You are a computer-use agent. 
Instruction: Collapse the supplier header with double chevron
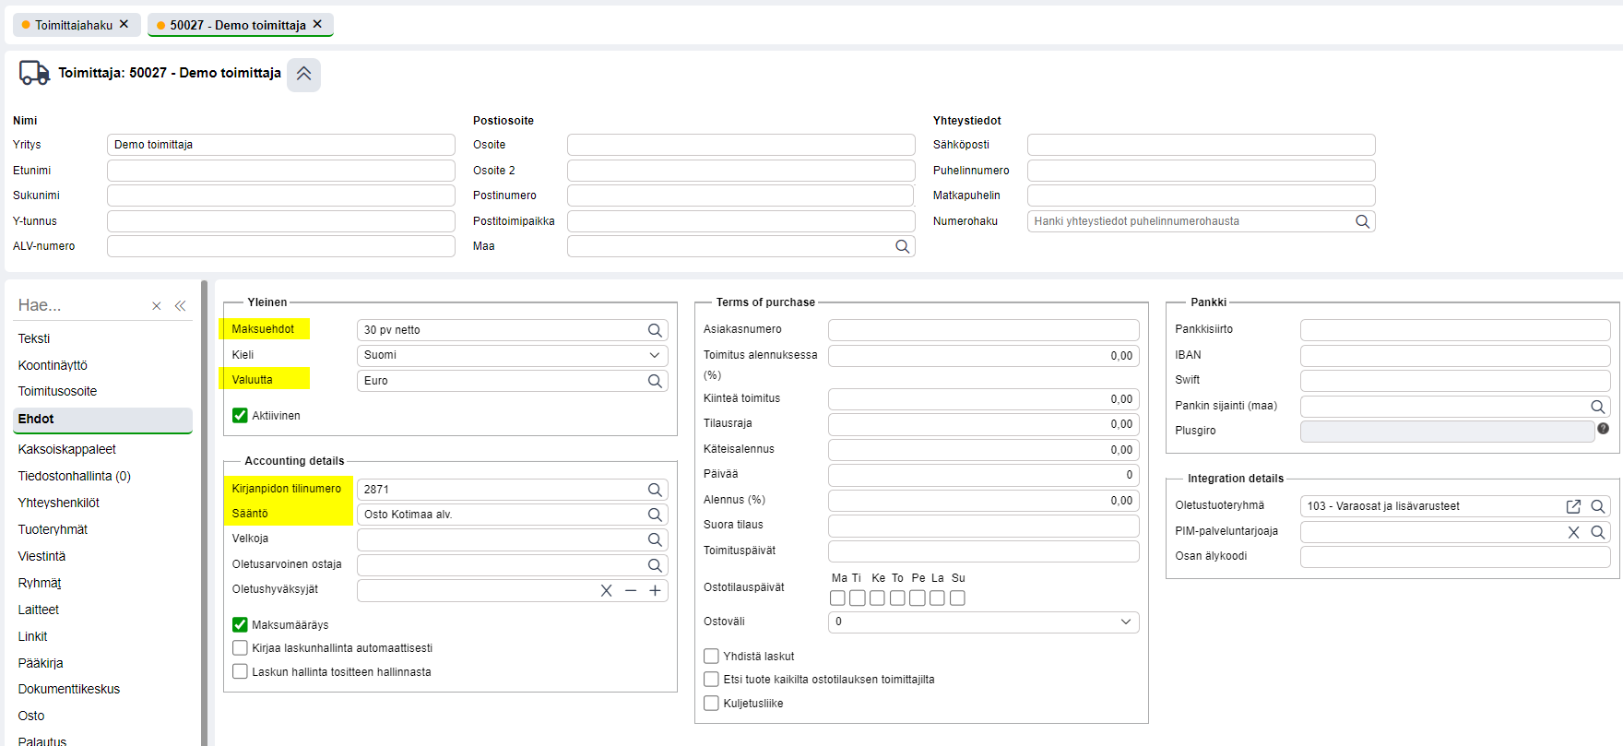[303, 74]
